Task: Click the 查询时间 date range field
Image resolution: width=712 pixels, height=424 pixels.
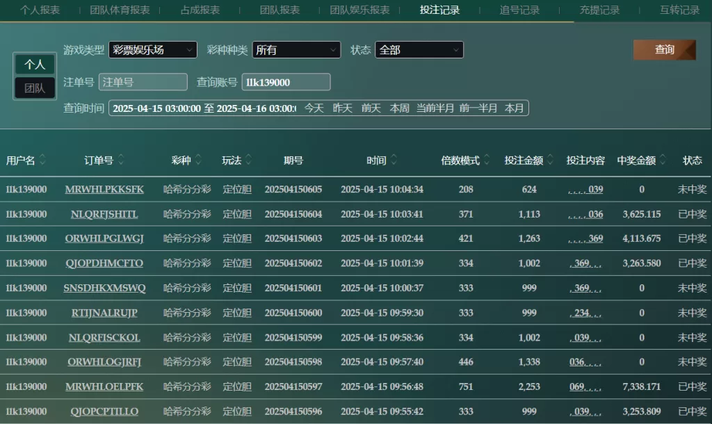Action: [203, 108]
